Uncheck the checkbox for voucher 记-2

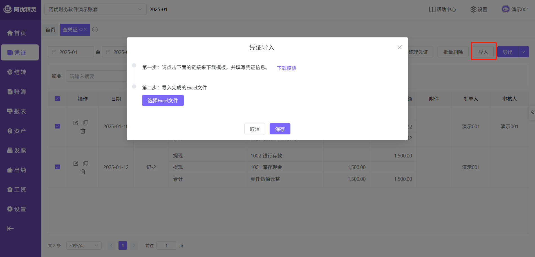57,167
